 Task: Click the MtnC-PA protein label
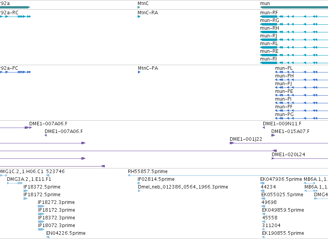pyautogui.click(x=148, y=68)
